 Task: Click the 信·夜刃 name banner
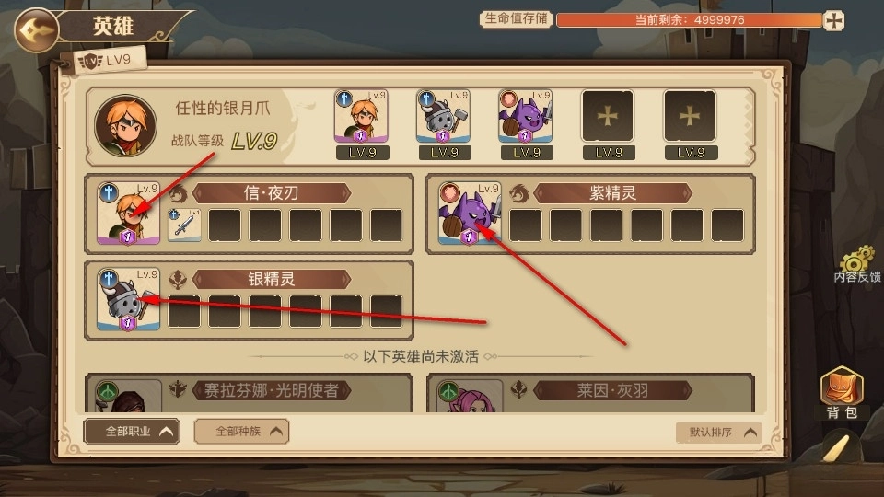coord(271,193)
